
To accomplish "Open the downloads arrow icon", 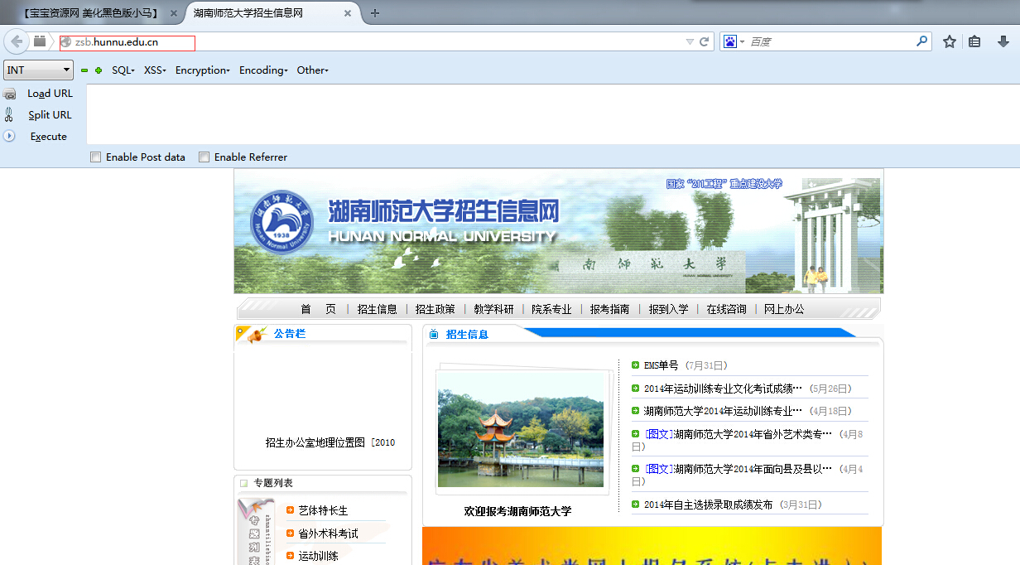I will [1003, 41].
